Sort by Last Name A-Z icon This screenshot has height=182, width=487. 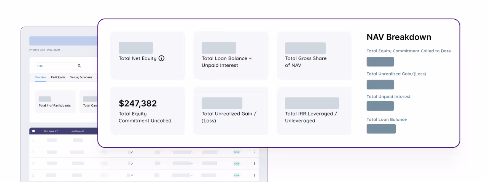[x=83, y=131]
